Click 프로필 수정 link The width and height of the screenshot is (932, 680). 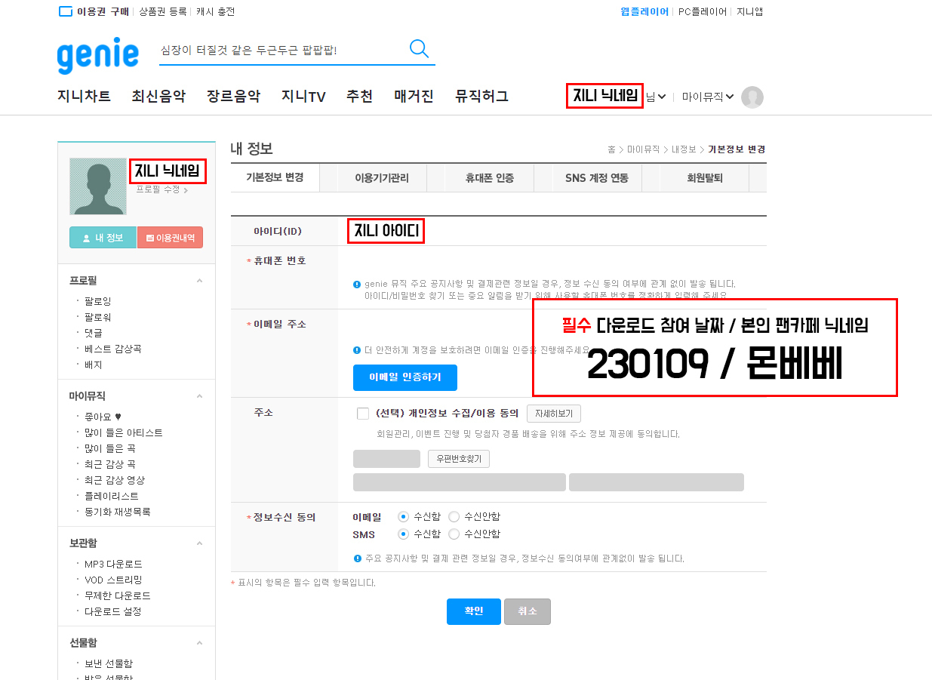click(161, 189)
